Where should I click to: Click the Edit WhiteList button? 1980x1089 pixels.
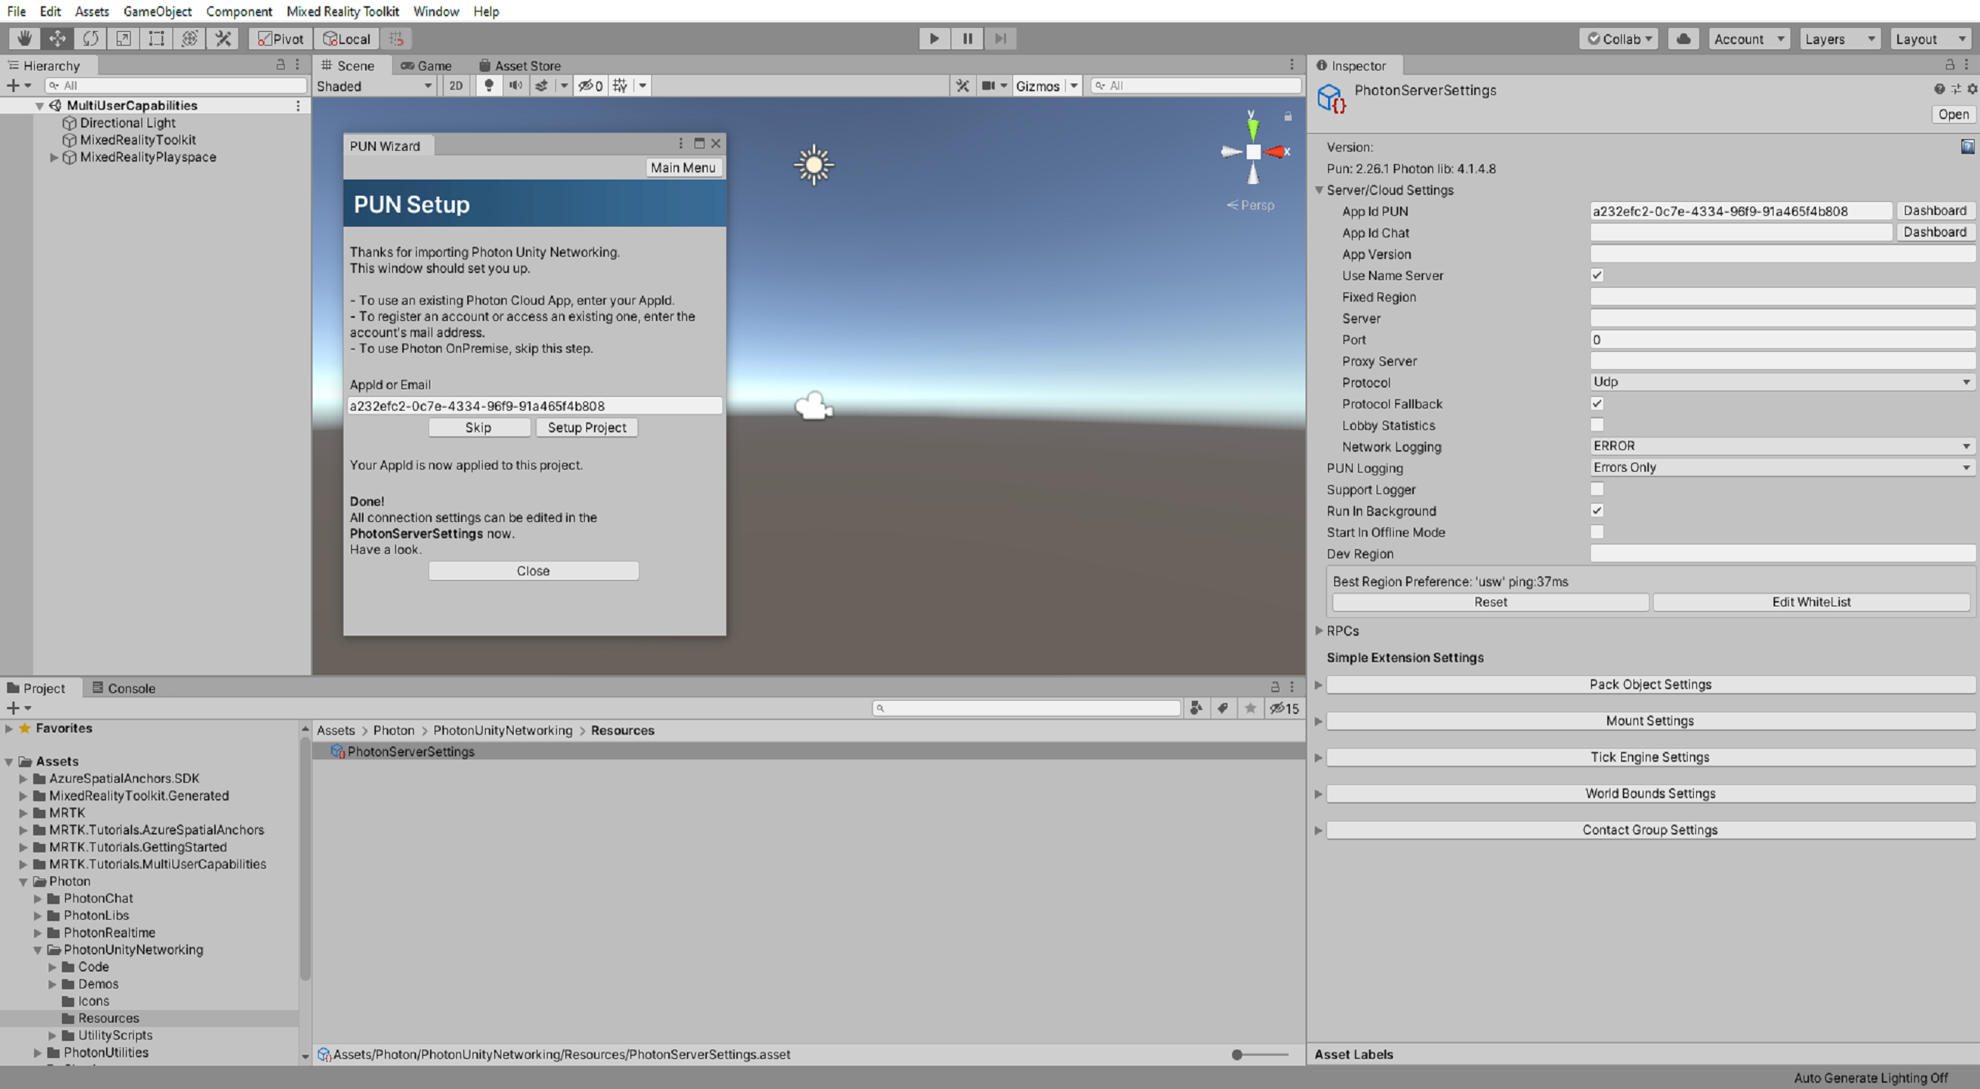(x=1810, y=601)
